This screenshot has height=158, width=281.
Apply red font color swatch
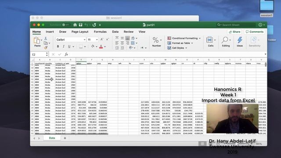point(101,47)
